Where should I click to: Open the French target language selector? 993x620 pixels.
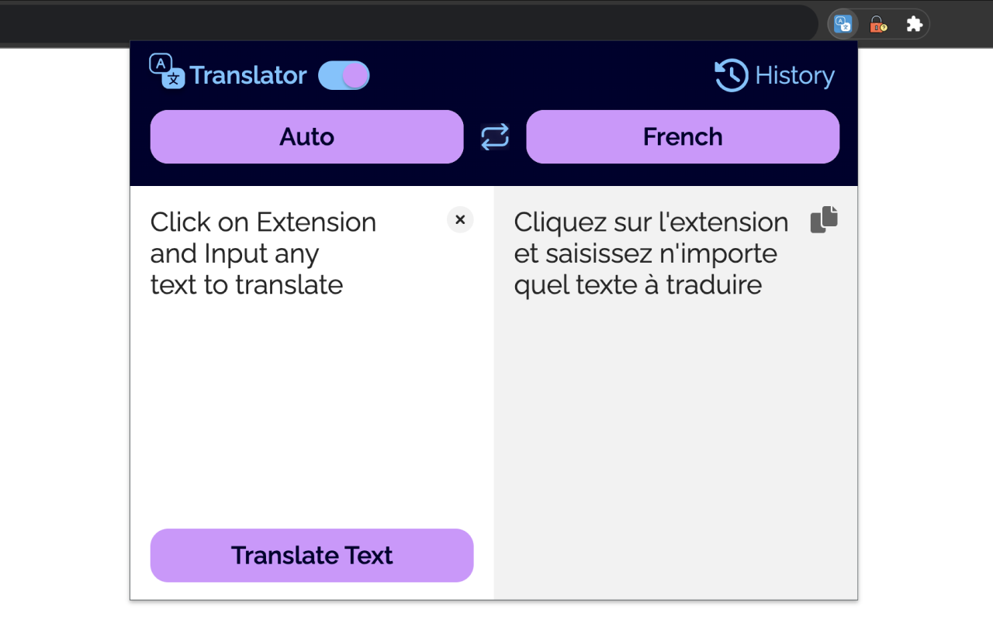(683, 136)
